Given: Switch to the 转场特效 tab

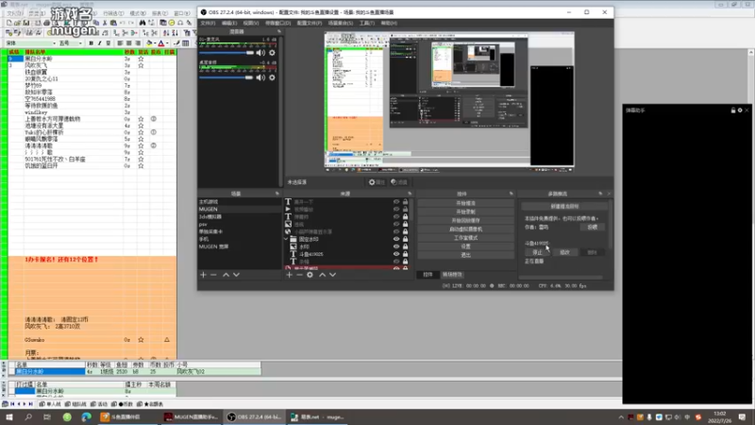Looking at the screenshot, I should coord(452,275).
